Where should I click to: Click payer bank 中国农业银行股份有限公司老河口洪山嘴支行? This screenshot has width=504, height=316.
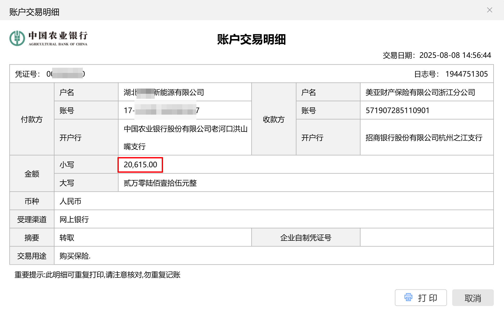coord(185,138)
